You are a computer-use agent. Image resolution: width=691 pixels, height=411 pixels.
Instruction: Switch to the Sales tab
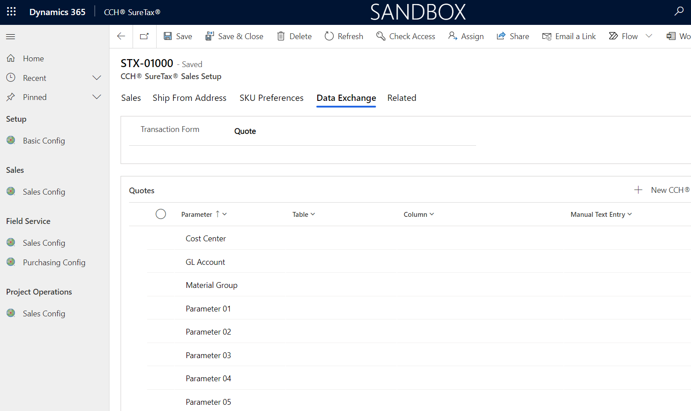131,98
